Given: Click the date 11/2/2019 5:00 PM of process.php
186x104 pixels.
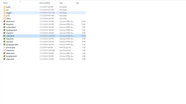Looking at the screenshot, I should [x=46, y=47].
